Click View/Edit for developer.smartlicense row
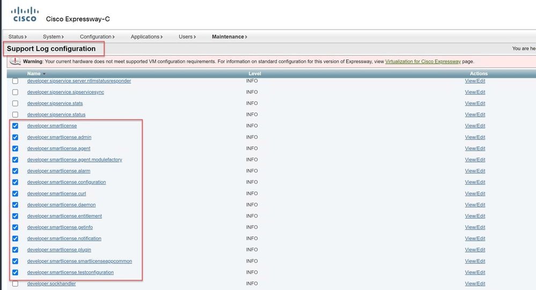Viewport: 536px width, 290px height. point(475,125)
